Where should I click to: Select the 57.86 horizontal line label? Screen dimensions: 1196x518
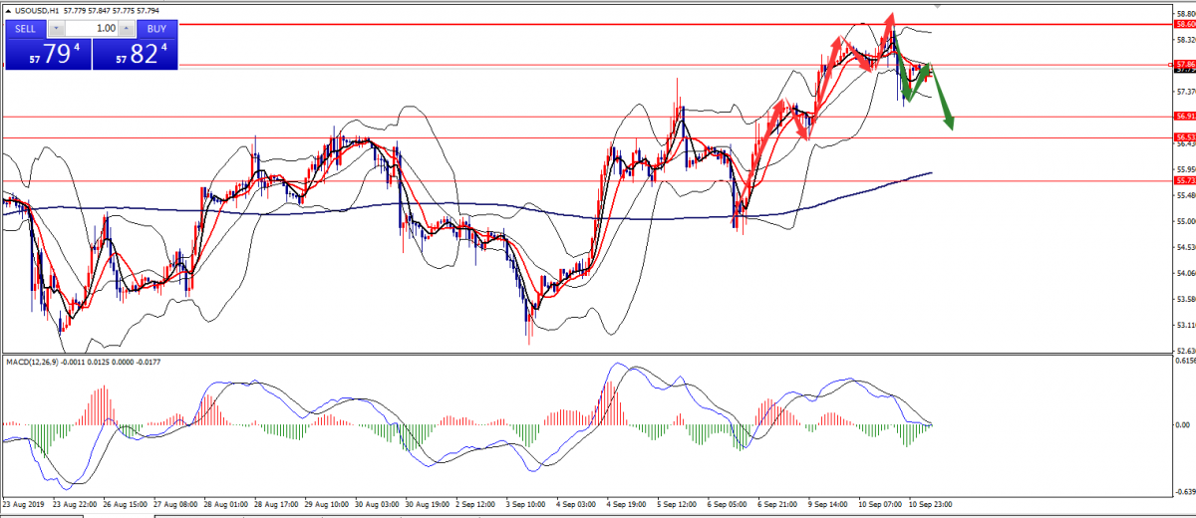[x=1184, y=64]
